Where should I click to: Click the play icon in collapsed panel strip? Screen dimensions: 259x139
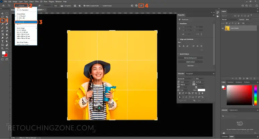coord(218,16)
